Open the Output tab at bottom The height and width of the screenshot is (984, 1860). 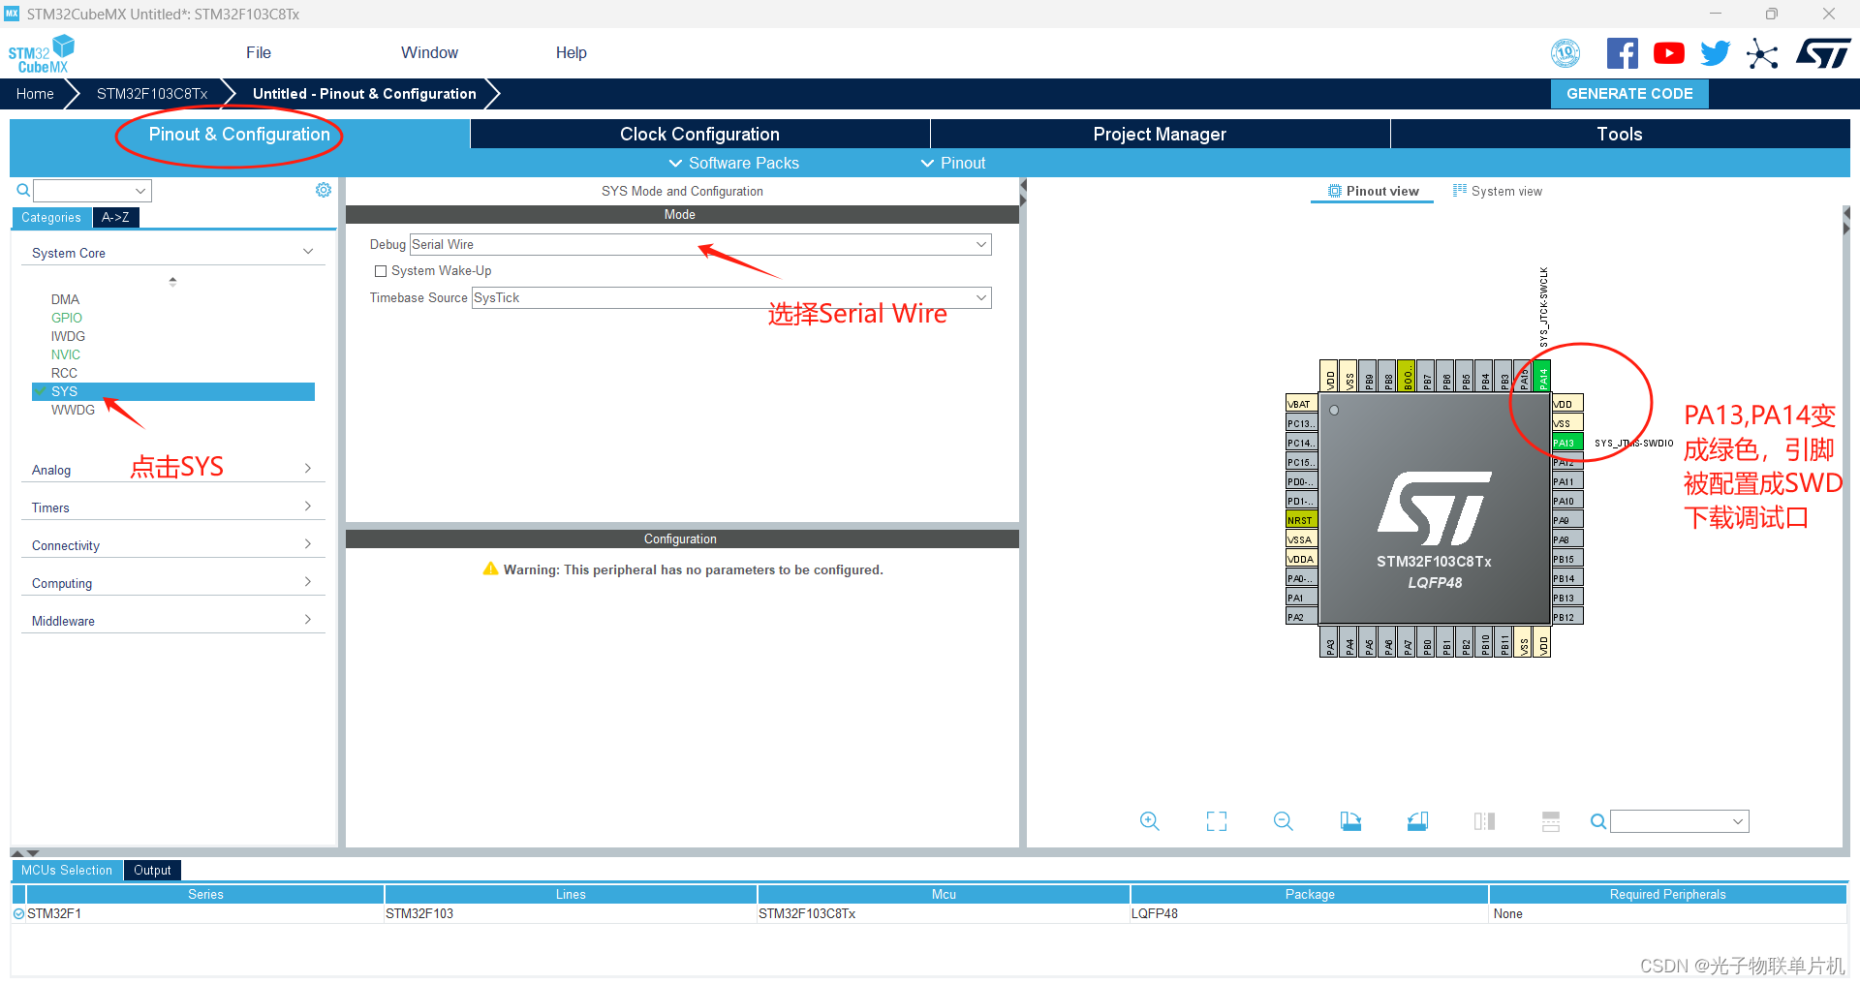point(152,870)
